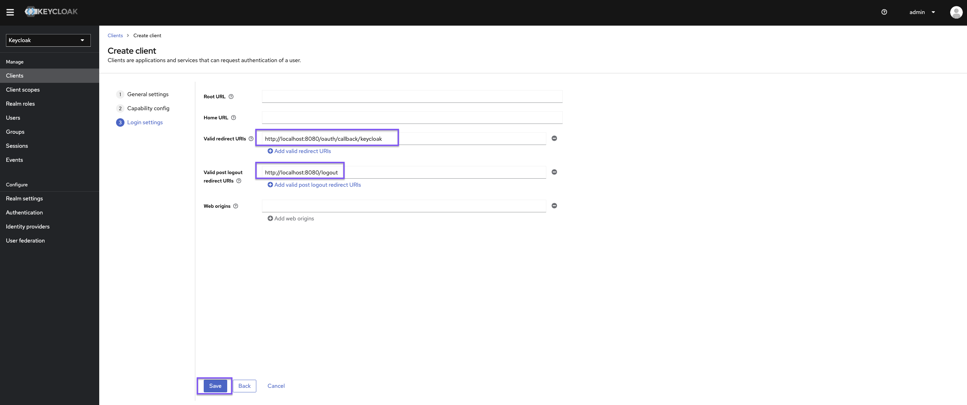The height and width of the screenshot is (405, 967).
Task: Toggle the hamburger sidebar menu
Action: pyautogui.click(x=10, y=12)
